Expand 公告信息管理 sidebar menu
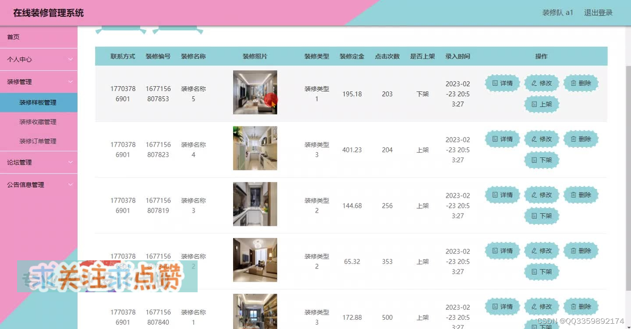 (39, 185)
